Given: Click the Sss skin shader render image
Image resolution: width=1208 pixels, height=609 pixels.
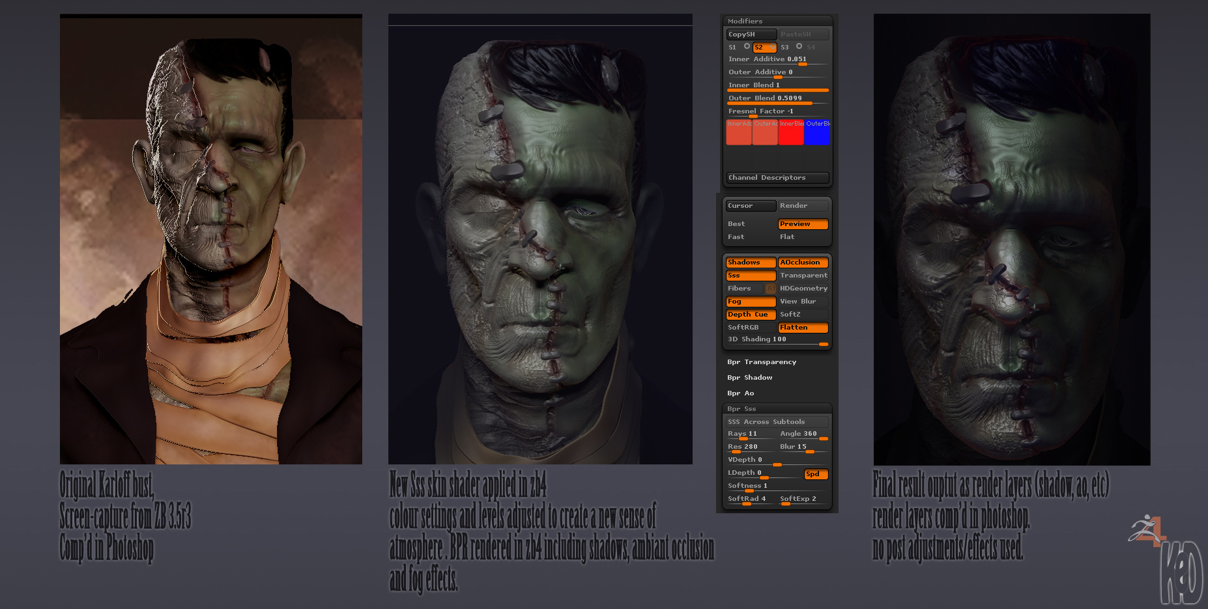Looking at the screenshot, I should click(x=540, y=239).
